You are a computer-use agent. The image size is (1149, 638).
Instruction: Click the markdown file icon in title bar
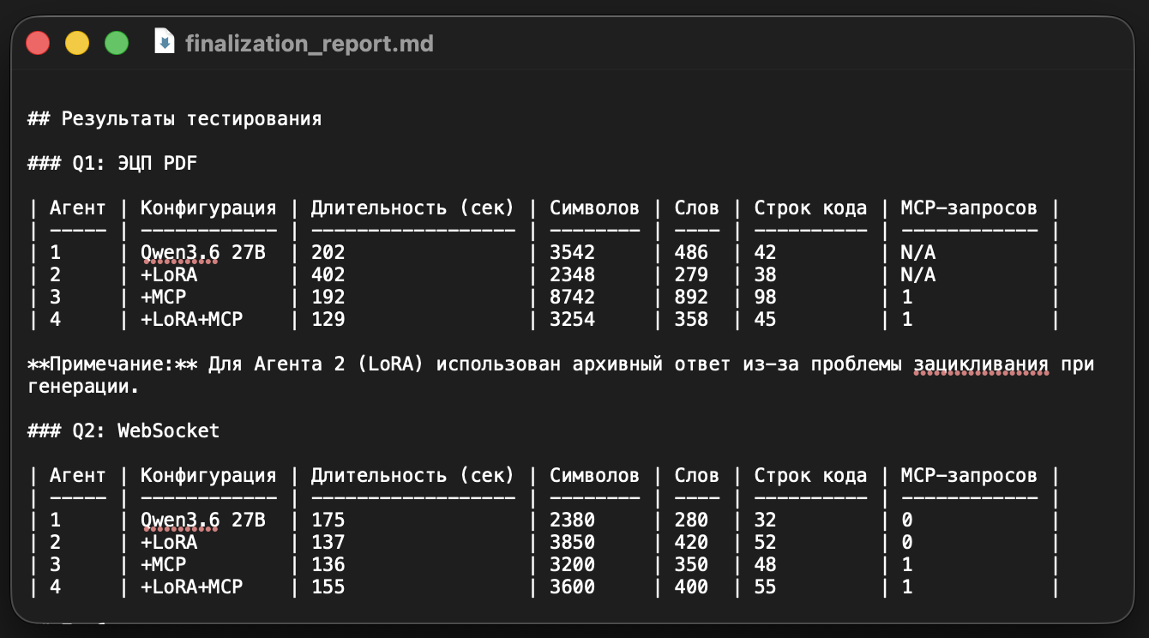[x=164, y=41]
